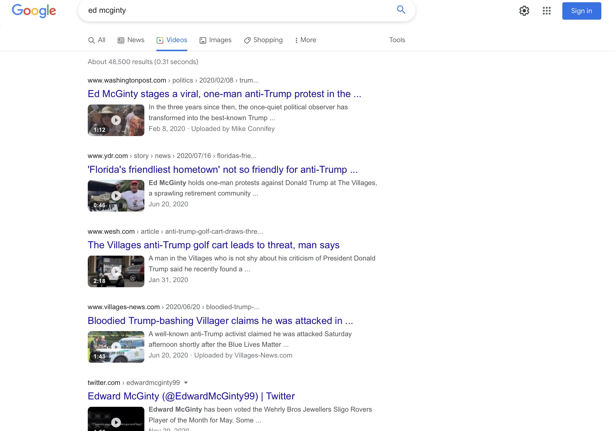Open the Tools options
The width and height of the screenshot is (615, 431).
pos(397,40)
